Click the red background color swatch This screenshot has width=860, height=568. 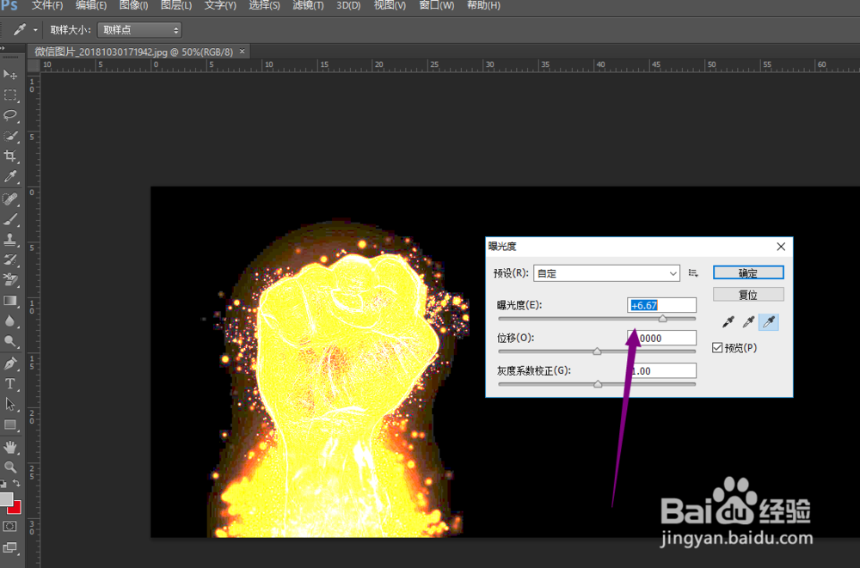15,508
